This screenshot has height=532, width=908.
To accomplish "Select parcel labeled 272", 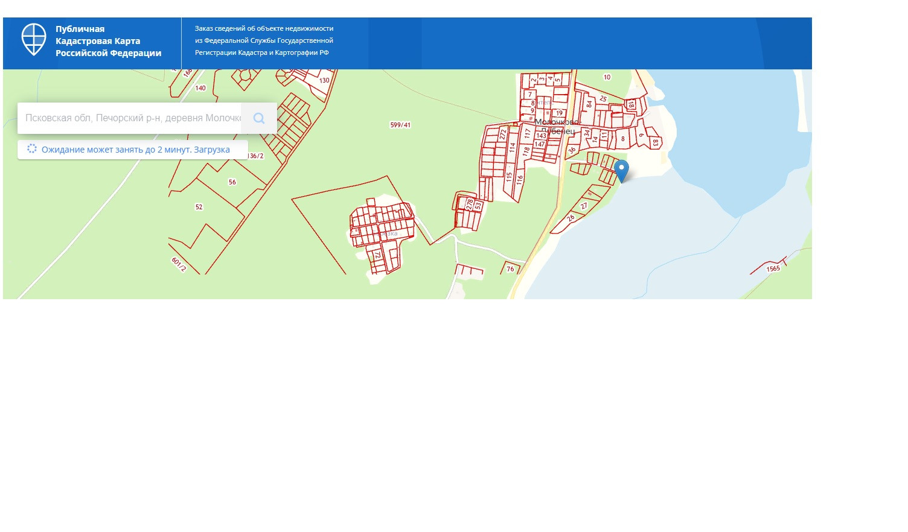I will [503, 135].
